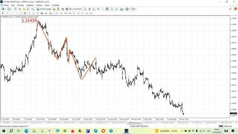Switch timeframe to M30
Screen dimensions: 238x134
point(70,13)
